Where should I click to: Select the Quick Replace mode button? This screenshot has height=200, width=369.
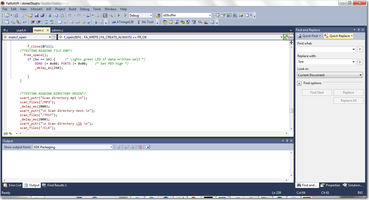pos(338,36)
